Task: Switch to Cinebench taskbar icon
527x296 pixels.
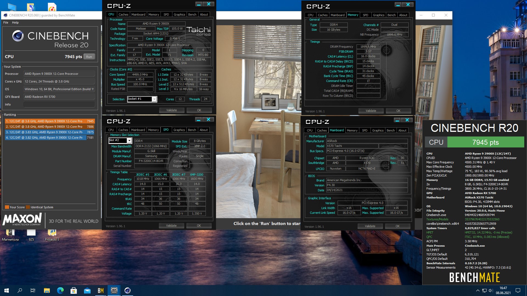Action: (x=127, y=291)
